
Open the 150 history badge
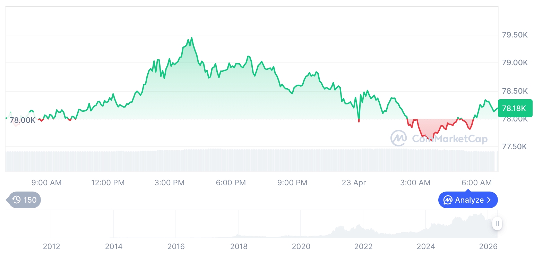(x=24, y=200)
